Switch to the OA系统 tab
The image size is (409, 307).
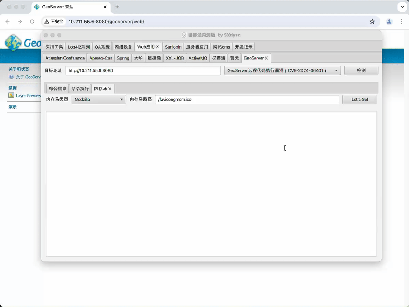pos(102,47)
